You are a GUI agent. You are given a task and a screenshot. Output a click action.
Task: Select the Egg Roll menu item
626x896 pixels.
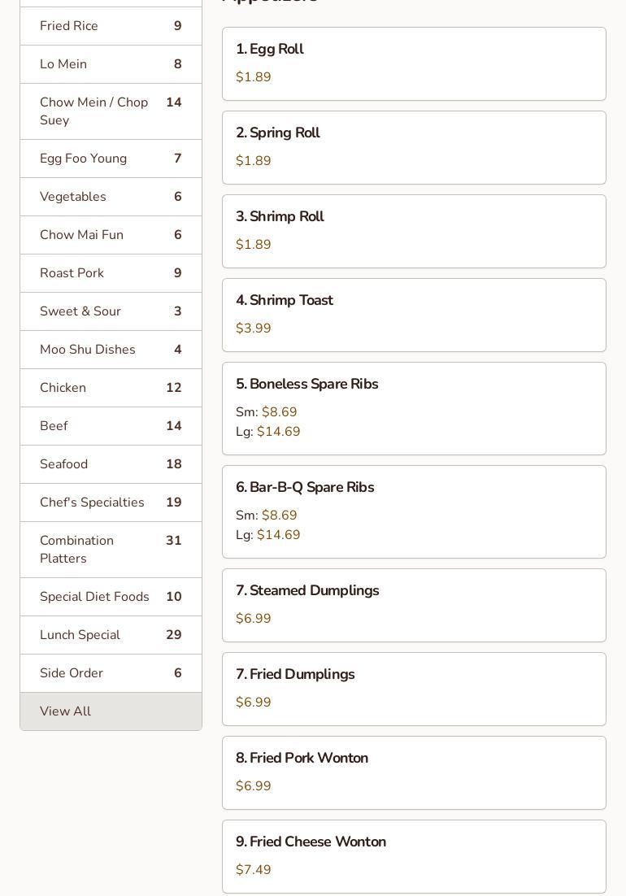414,63
